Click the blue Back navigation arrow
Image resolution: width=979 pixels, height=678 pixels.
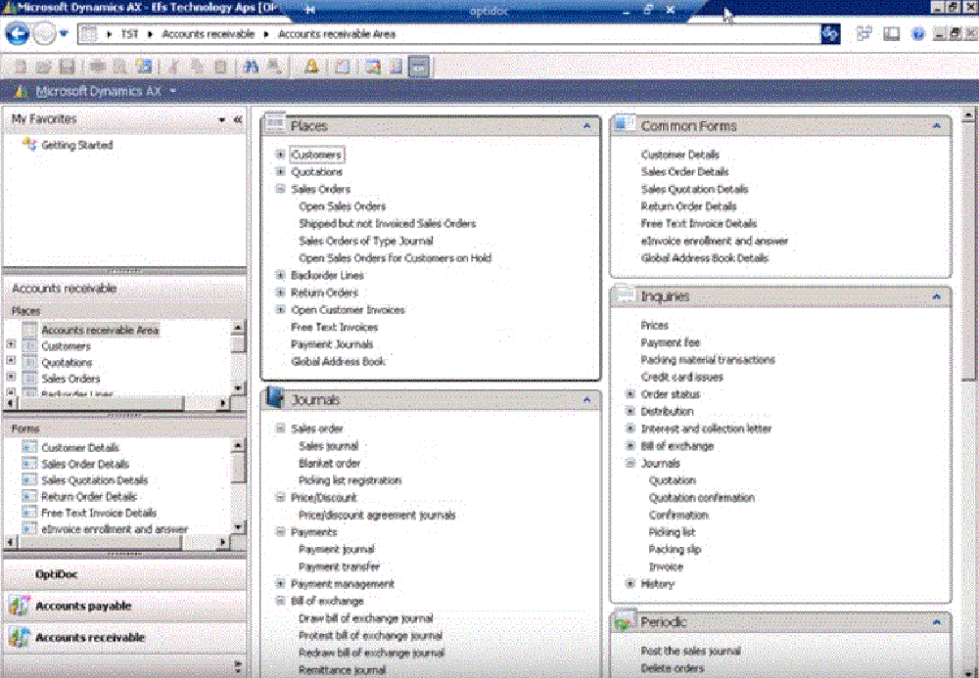coord(17,33)
